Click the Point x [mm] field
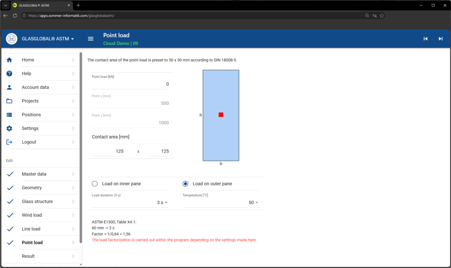Viewport: 451px width, 268px height. click(x=130, y=103)
